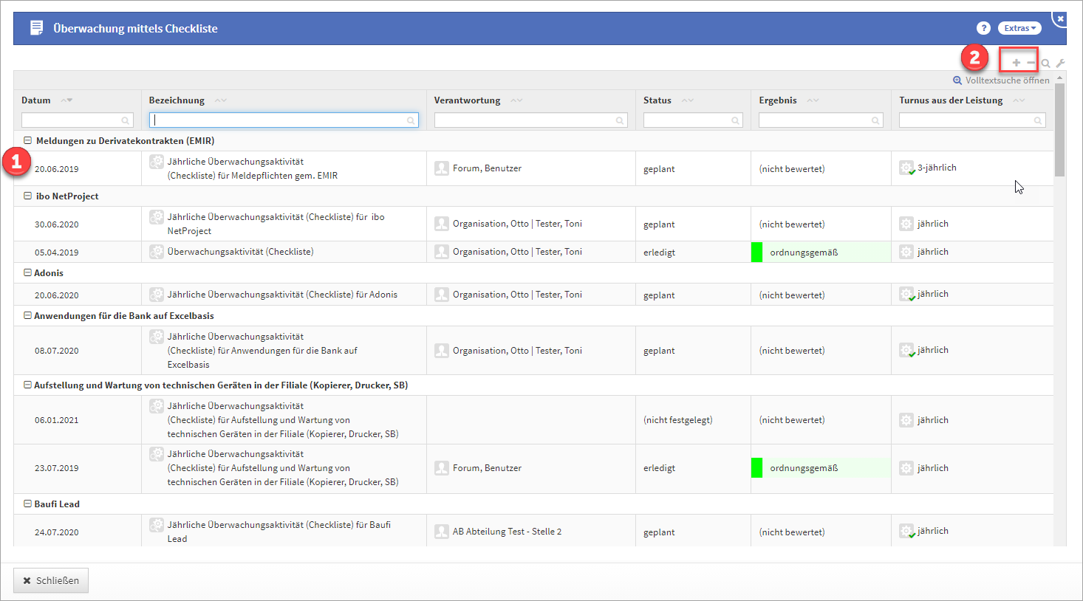This screenshot has height=601, width=1083.
Task: Click the vertical scrollbar thumb of the table
Action: [x=1060, y=129]
